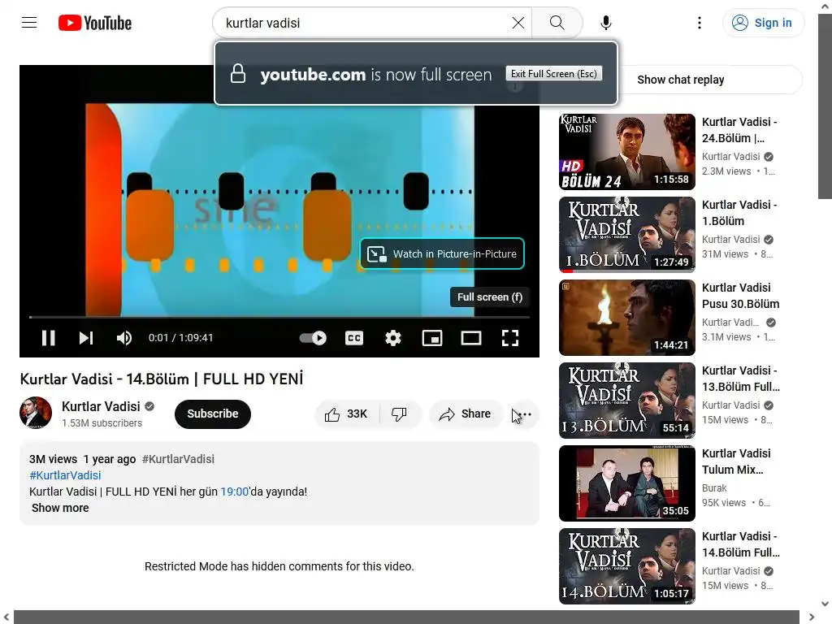This screenshot has height=624, width=832.
Task: Pause the video
Action: tap(48, 338)
